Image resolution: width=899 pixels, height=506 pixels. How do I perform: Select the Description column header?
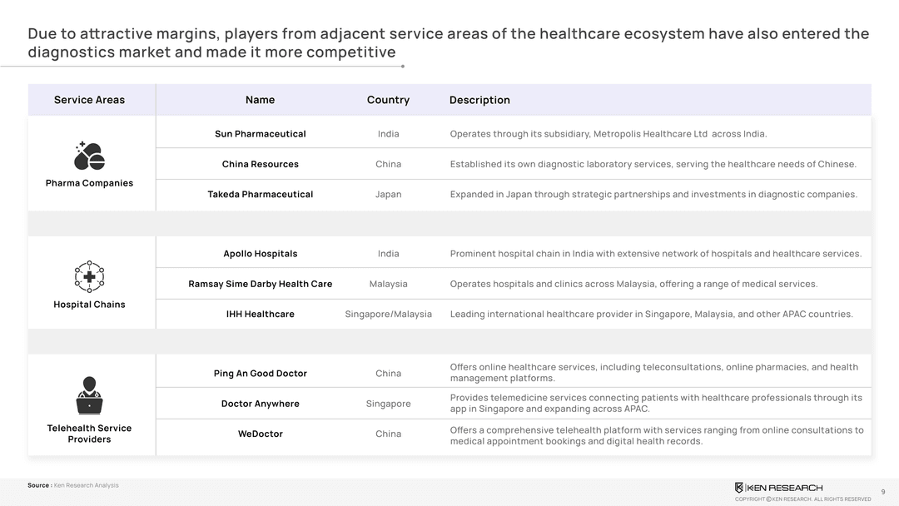[479, 100]
